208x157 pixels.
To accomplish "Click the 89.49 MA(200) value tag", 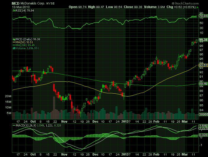I will coord(203,84).
